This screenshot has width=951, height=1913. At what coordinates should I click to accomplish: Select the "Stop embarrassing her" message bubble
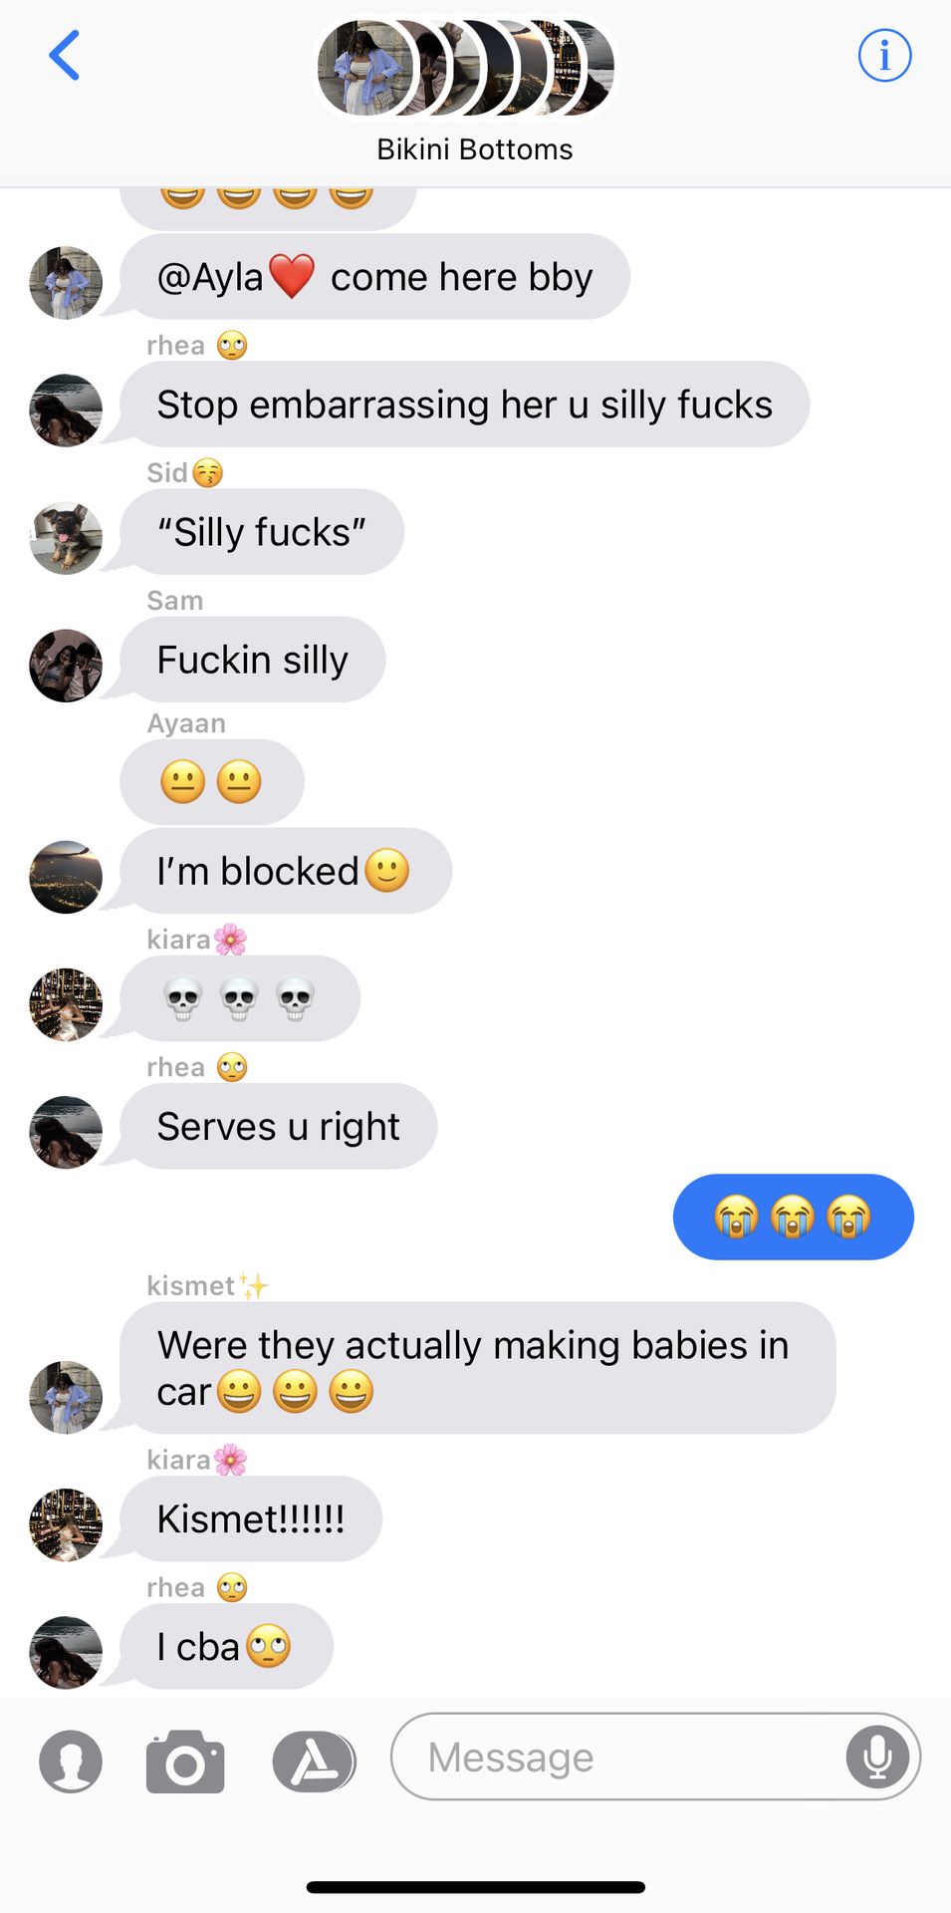pyautogui.click(x=465, y=405)
